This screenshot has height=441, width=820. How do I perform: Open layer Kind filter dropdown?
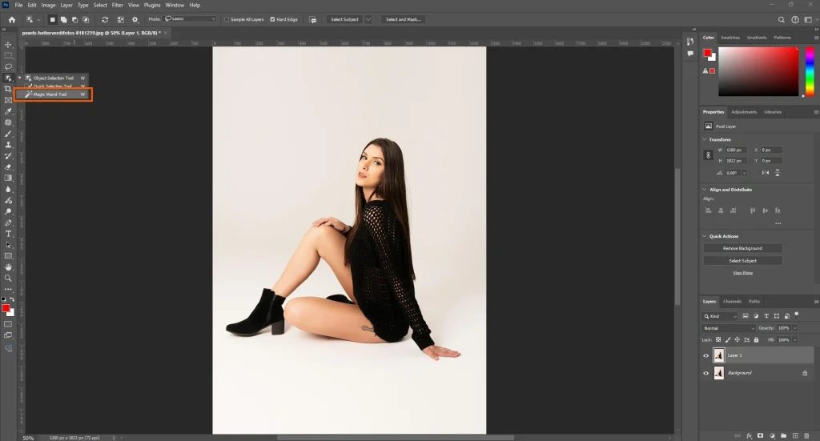coord(720,316)
